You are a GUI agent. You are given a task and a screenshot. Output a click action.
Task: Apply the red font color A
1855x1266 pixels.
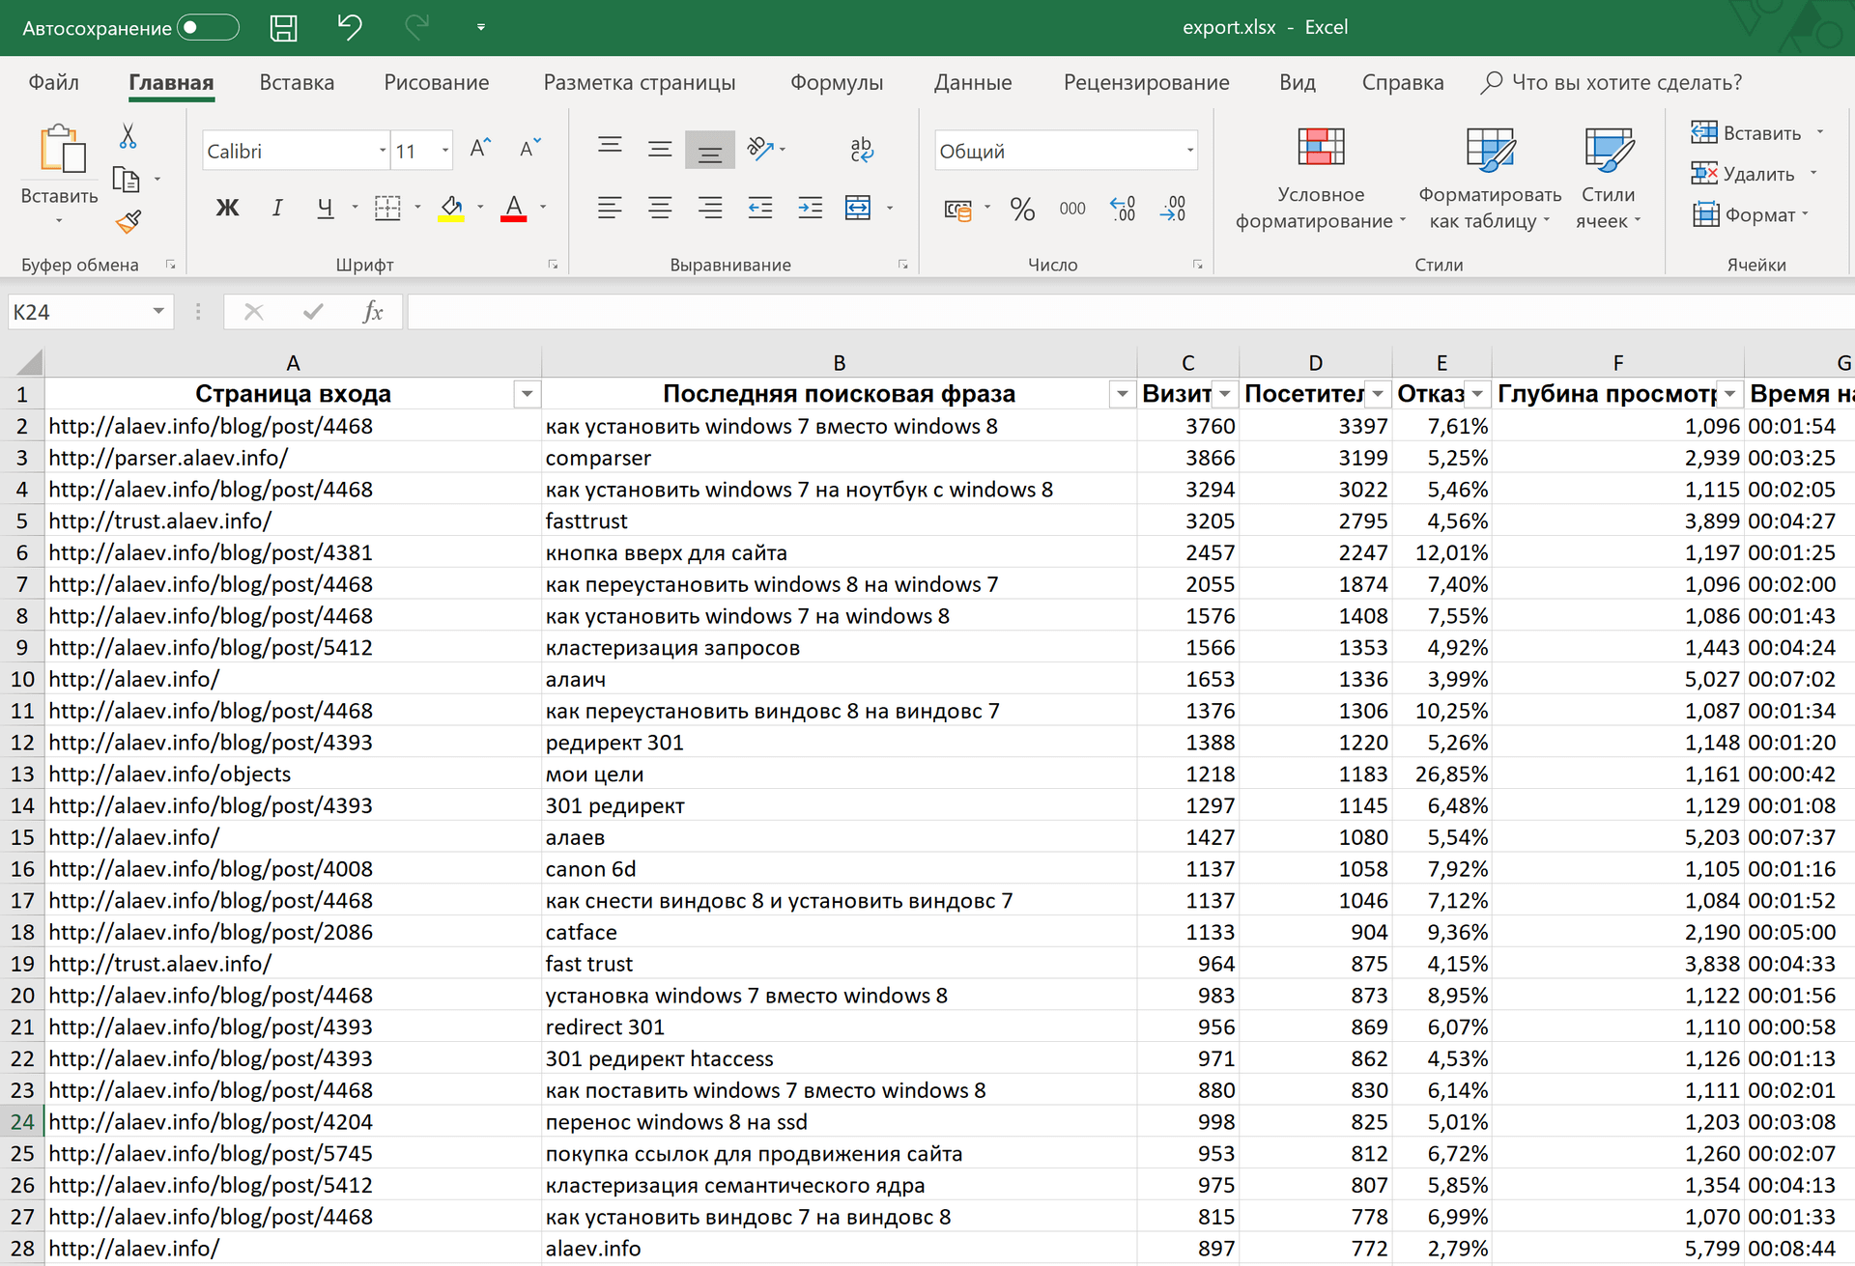click(514, 208)
